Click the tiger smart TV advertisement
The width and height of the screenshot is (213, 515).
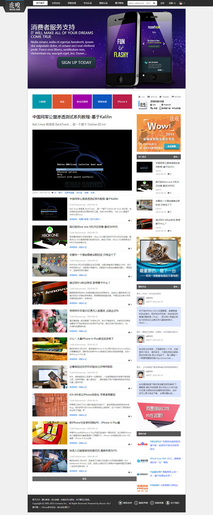tap(159, 259)
